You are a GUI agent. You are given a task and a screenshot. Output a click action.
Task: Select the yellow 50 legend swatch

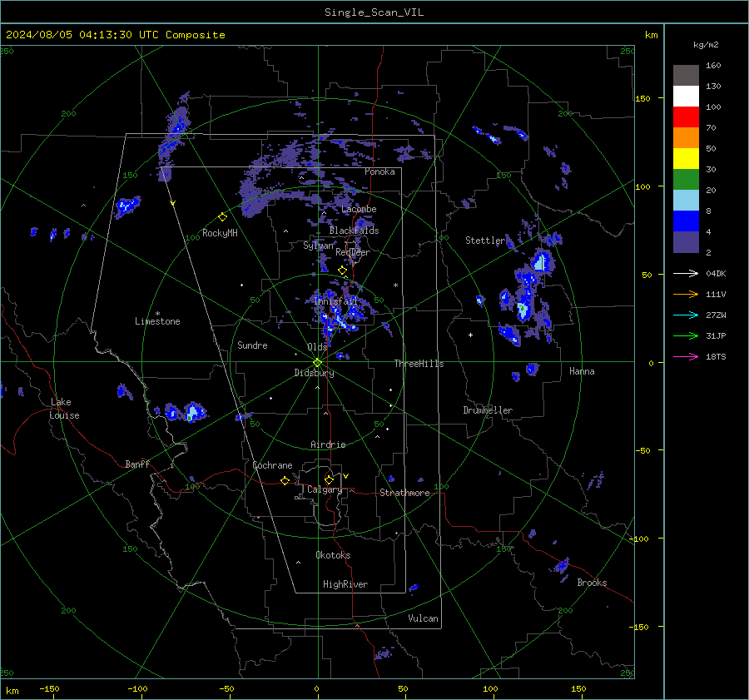click(x=686, y=159)
